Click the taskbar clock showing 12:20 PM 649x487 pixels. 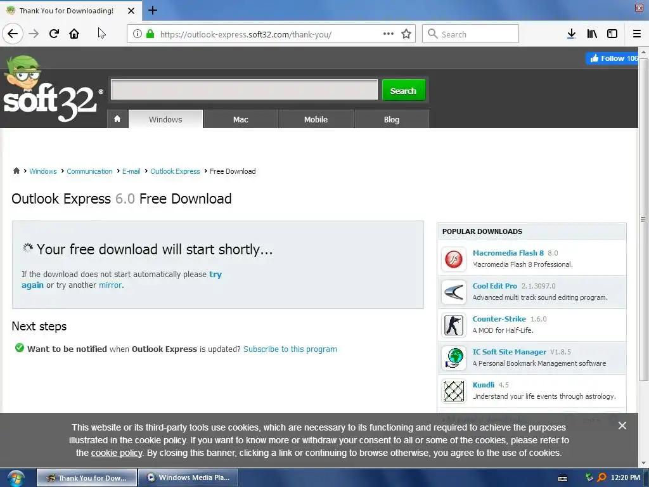[626, 477]
